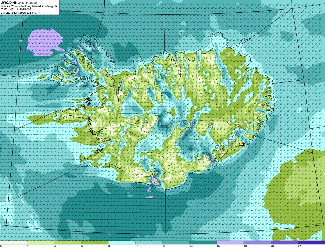Screen dimensions: 325x248
Task: Select the 0–2 m/s pale yellow color bar segment
Action: [13, 242]
